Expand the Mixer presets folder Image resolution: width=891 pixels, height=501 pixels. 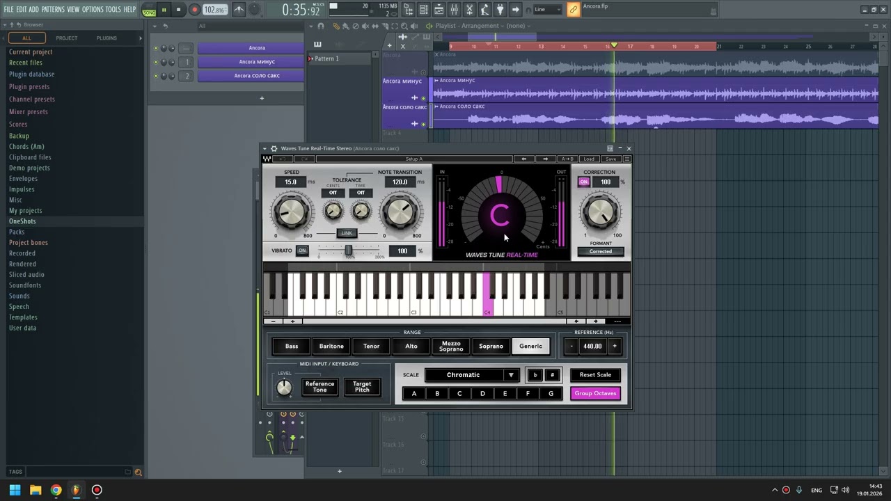(29, 111)
